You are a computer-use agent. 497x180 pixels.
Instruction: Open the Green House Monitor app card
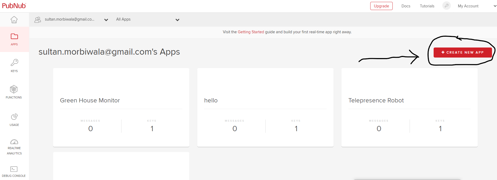point(121,107)
